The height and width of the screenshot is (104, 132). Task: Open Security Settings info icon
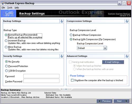[x=62, y=56]
